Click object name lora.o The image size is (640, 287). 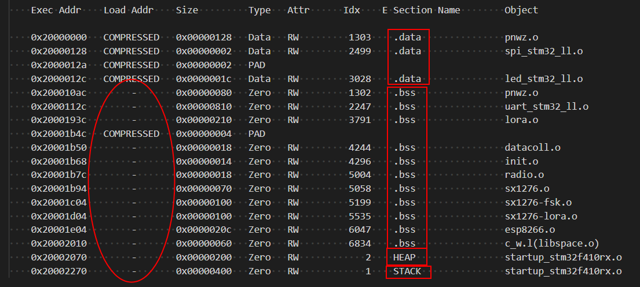click(x=521, y=120)
